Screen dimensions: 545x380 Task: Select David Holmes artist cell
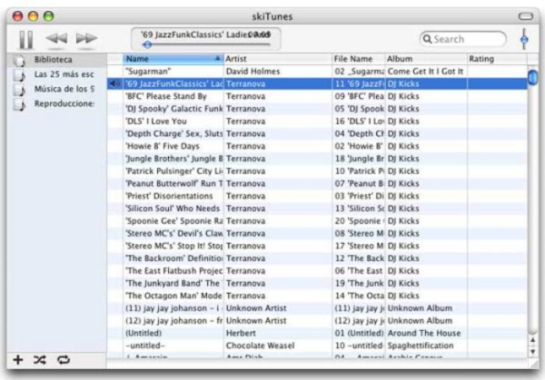pyautogui.click(x=253, y=72)
